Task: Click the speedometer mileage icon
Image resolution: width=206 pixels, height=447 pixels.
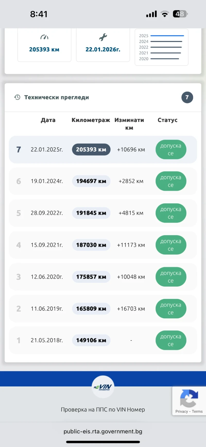Action: (x=44, y=37)
